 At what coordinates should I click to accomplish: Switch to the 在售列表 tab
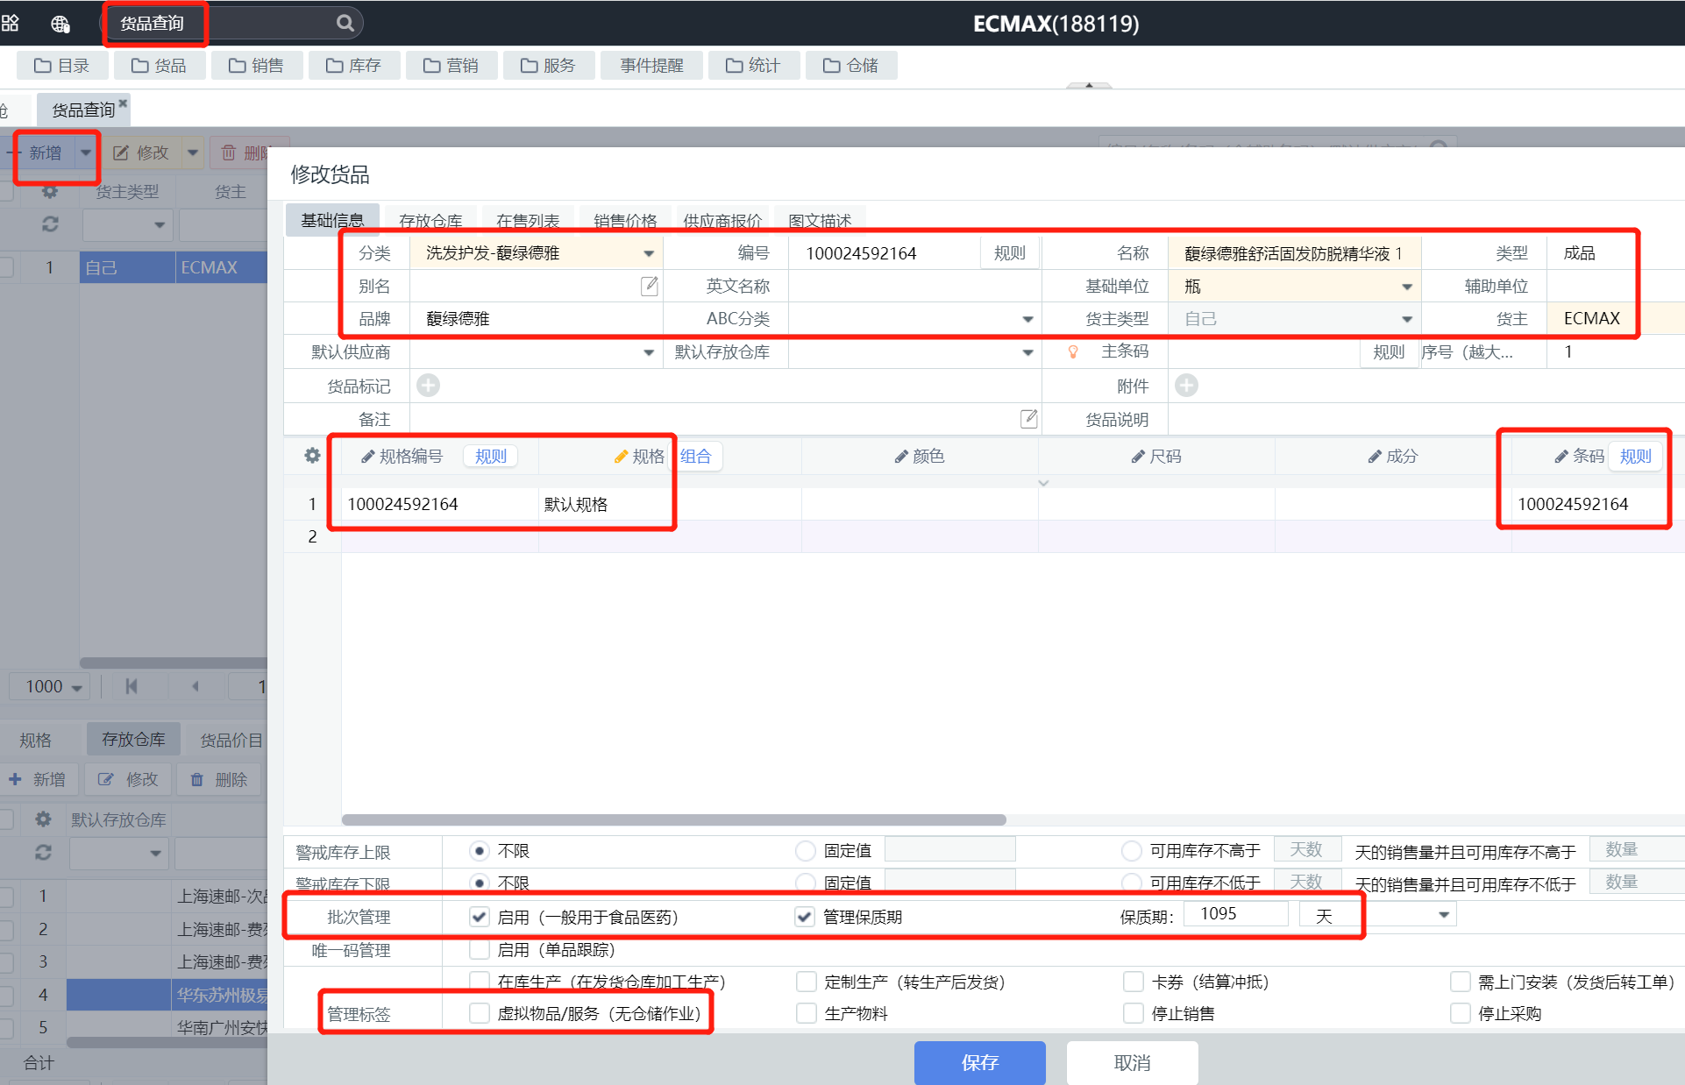(528, 221)
